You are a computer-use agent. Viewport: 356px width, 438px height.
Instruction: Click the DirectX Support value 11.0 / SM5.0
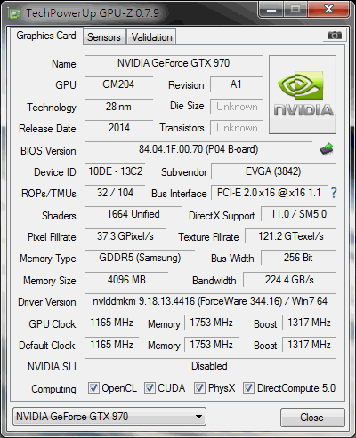pyautogui.click(x=298, y=214)
